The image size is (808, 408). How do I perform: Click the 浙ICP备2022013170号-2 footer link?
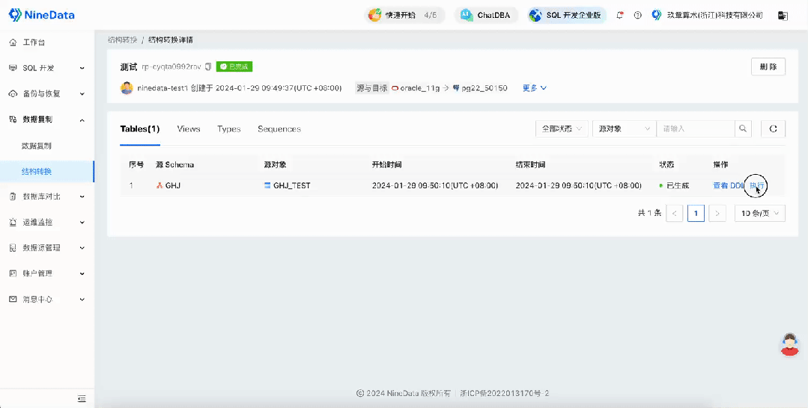coord(505,394)
